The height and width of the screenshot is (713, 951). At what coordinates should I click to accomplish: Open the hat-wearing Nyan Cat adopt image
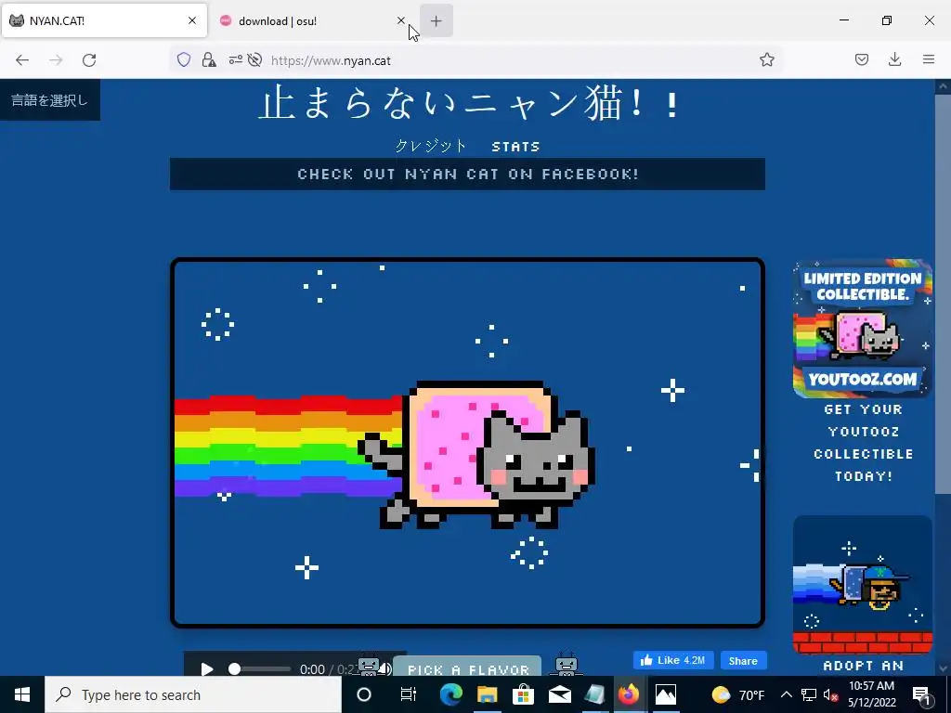[x=863, y=585]
